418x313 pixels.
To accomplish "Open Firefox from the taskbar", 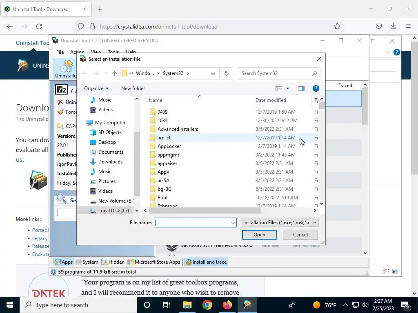I will (x=227, y=305).
